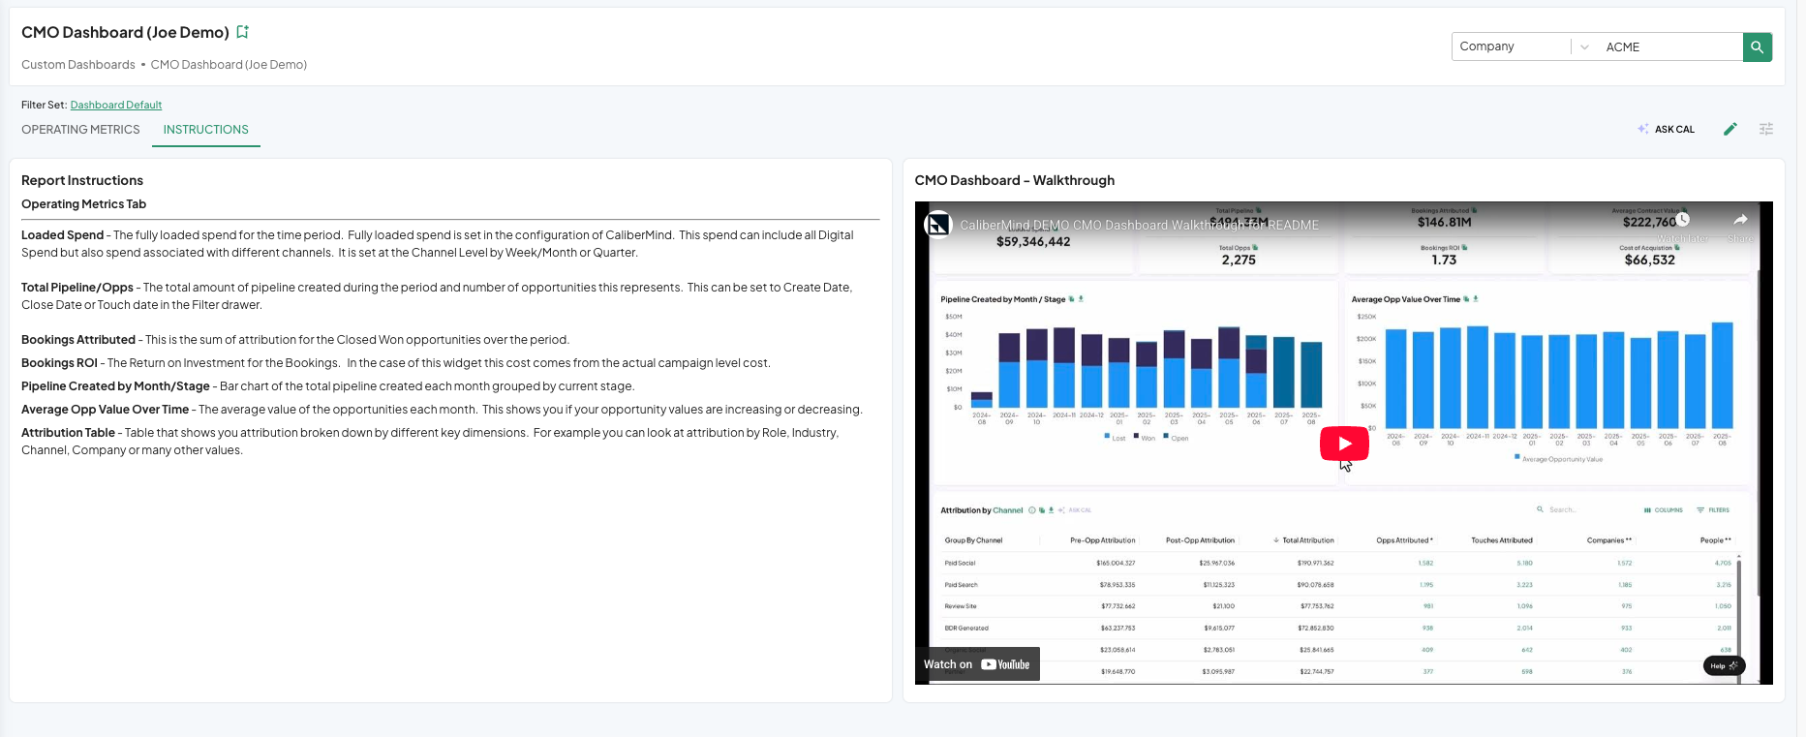Click the 'Pipeline Created by Month/Stage' term
Image resolution: width=1806 pixels, height=737 pixels.
(115, 386)
